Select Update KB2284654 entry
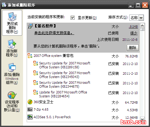150x127 pixels. point(83,94)
